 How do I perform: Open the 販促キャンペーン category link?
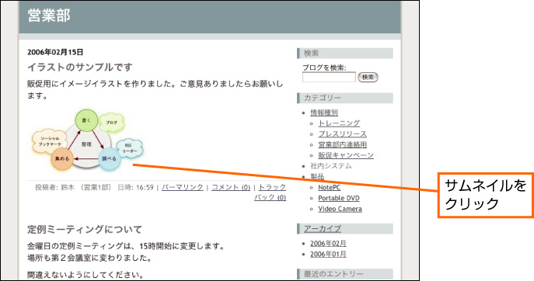346,155
